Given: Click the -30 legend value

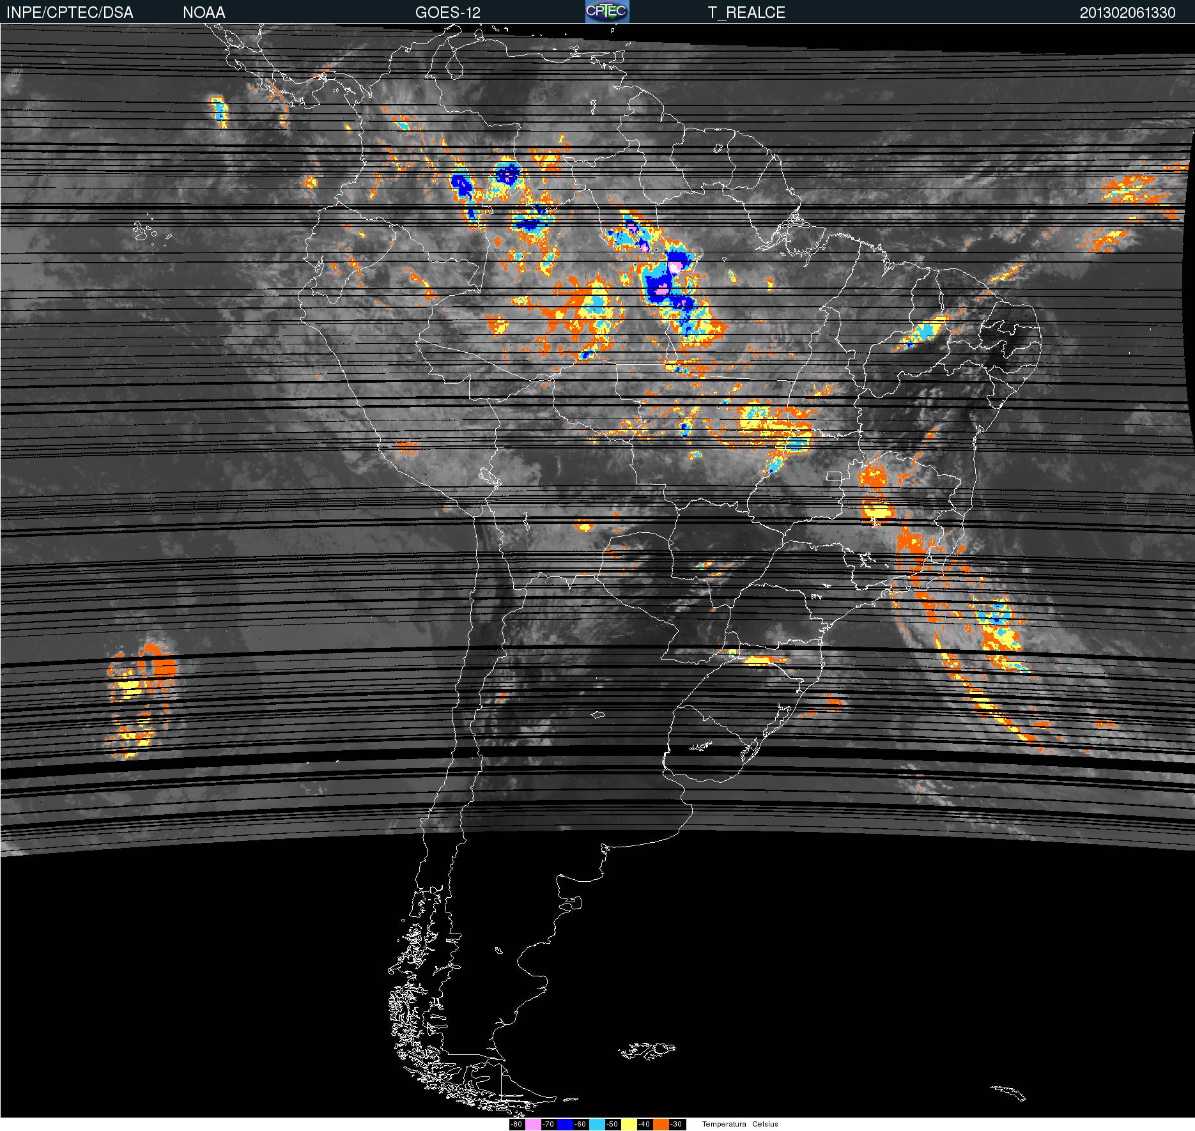Looking at the screenshot, I should [676, 1125].
